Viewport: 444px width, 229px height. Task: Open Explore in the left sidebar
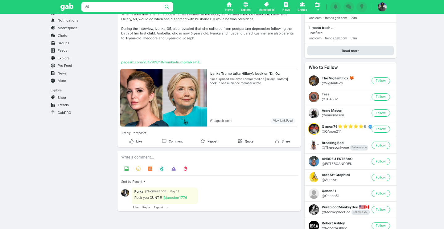click(x=60, y=58)
